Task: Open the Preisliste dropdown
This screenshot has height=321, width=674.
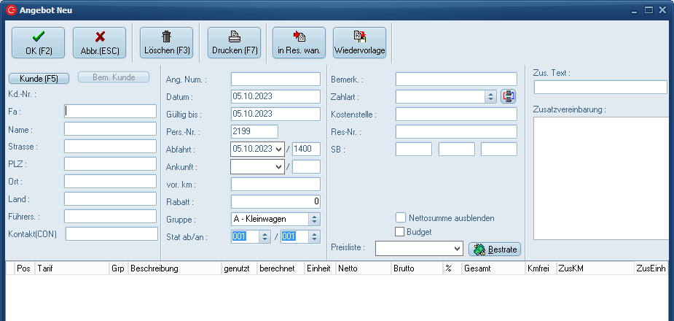Action: point(456,250)
